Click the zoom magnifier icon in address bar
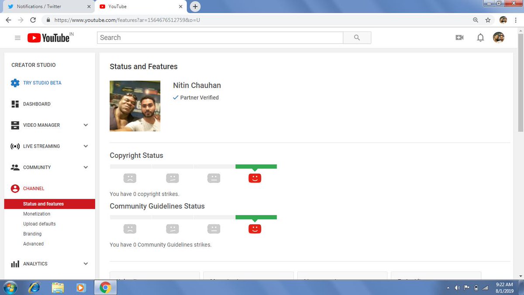The image size is (524, 295). pyautogui.click(x=476, y=20)
